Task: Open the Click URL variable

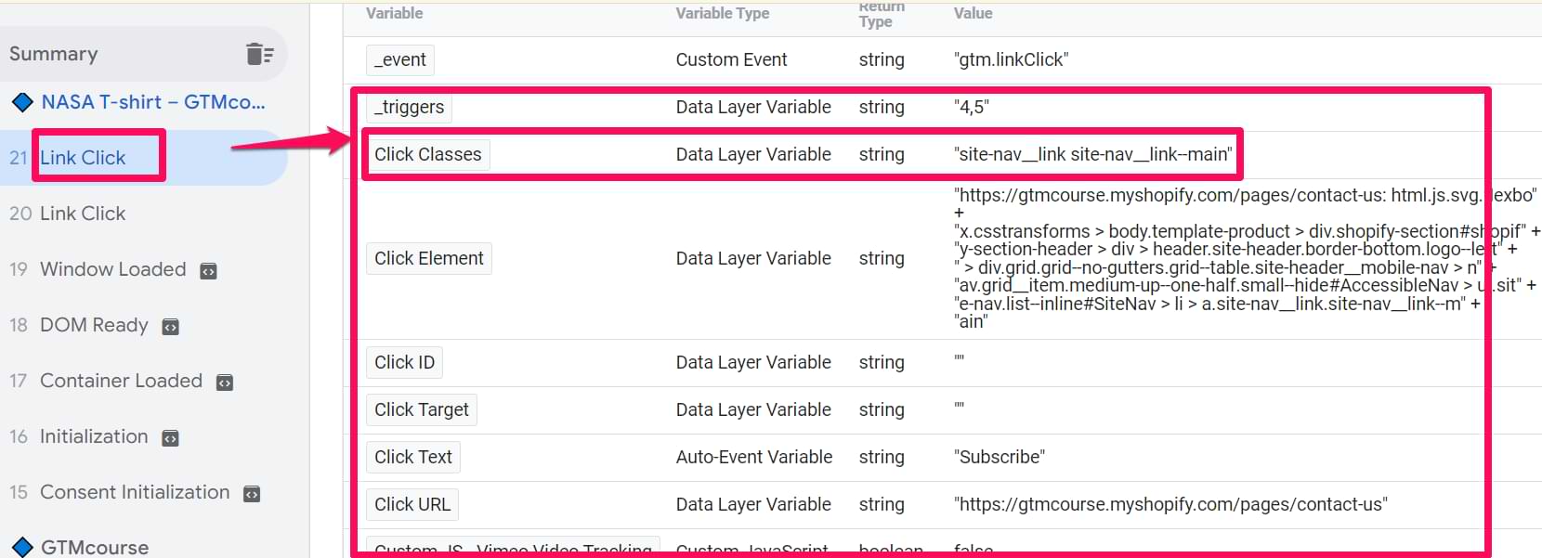Action: tap(412, 504)
